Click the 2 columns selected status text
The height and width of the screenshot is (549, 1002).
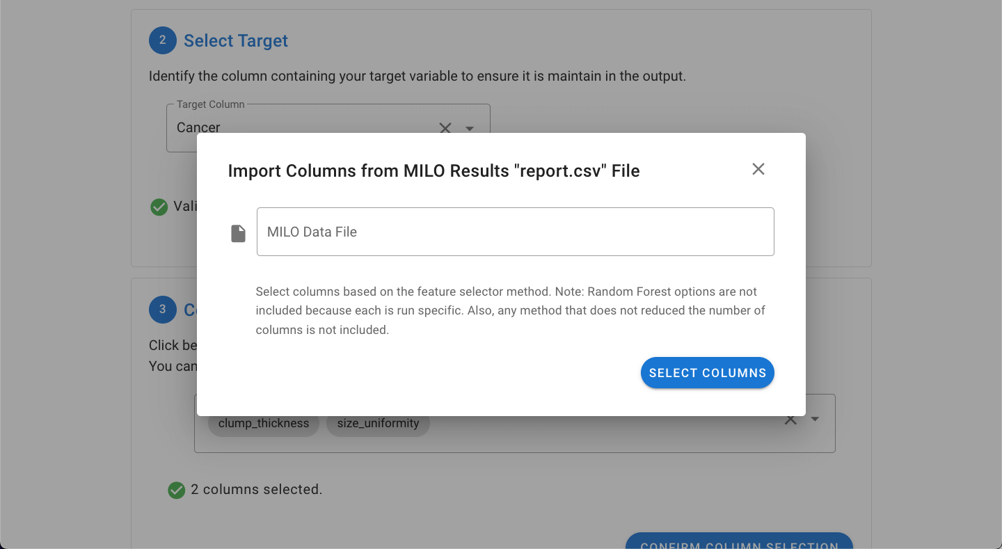[x=256, y=490]
